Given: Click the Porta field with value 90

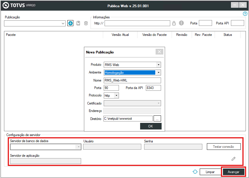Looking at the screenshot, I should tap(111, 88).
